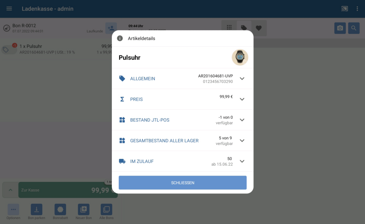Click the screen cast icon
Viewport: 365px width, 224px height.
345,9
